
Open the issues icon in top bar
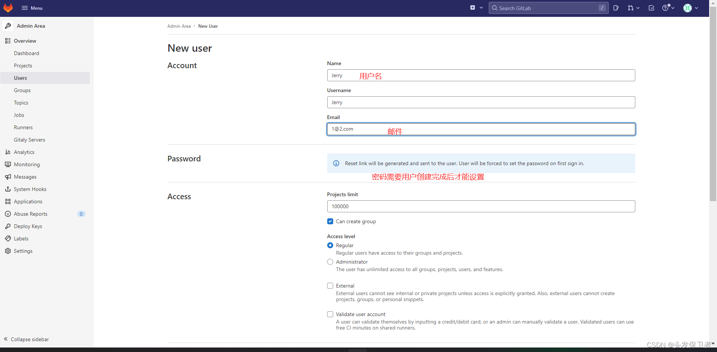tap(616, 8)
